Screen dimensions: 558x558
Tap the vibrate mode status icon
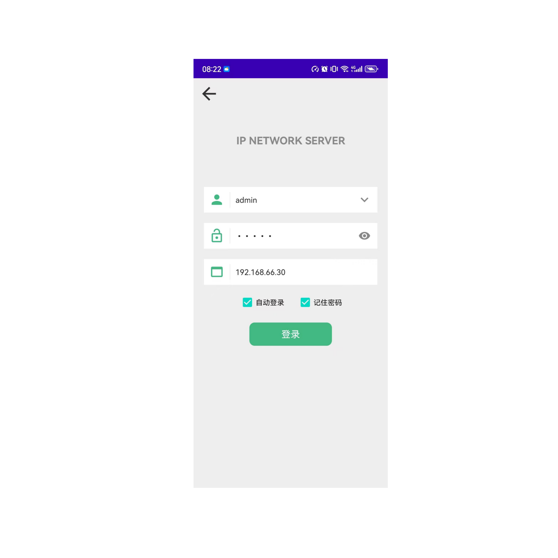coord(334,69)
